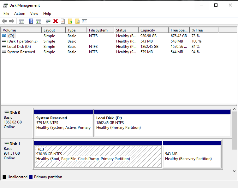Click the Local Disk (D:) drive icon
The height and width of the screenshot is (188, 238).
[4, 47]
